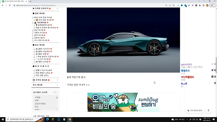Open a new browser tab
Image resolution: width=217 pixels, height=122 pixels.
click(x=31, y=1)
